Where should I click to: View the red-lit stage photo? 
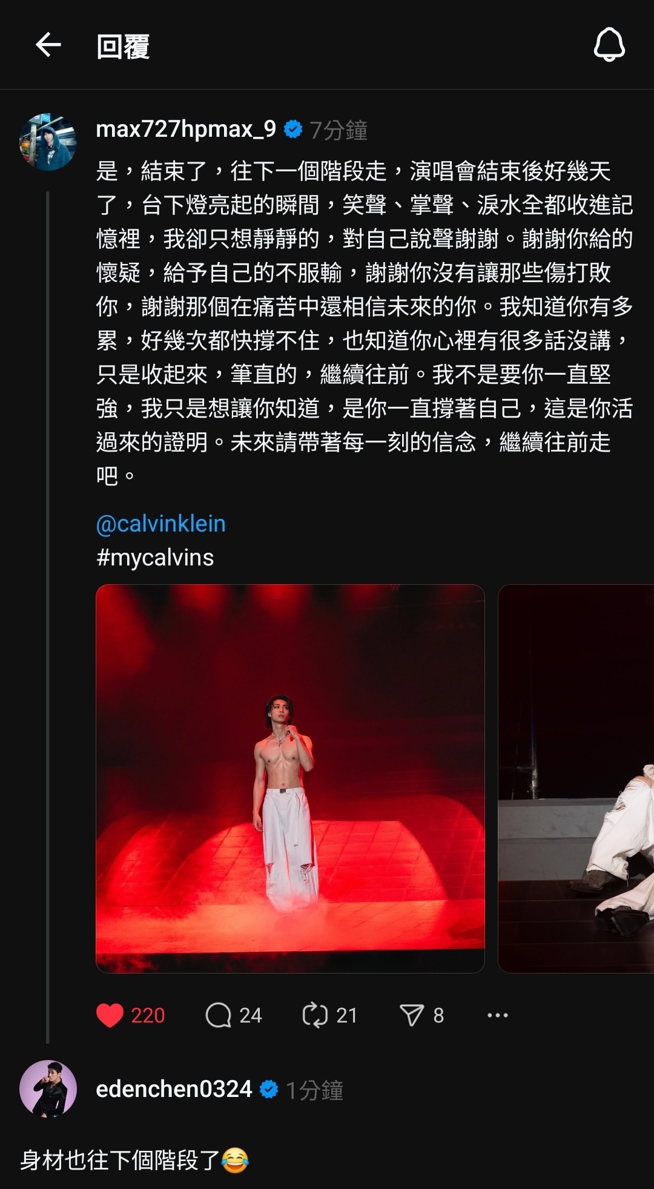pyautogui.click(x=290, y=779)
